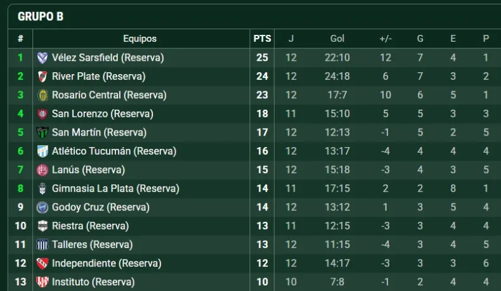Click the San Lorenzo team badge
The height and width of the screenshot is (291, 501).
42,114
